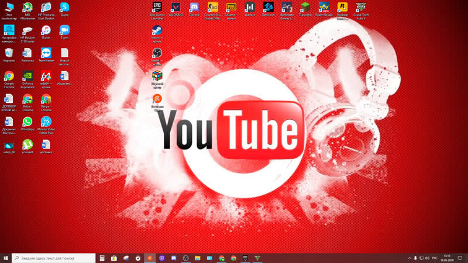Open HP Print and Scan Doctor
The image size is (468, 263).
(x=46, y=11)
